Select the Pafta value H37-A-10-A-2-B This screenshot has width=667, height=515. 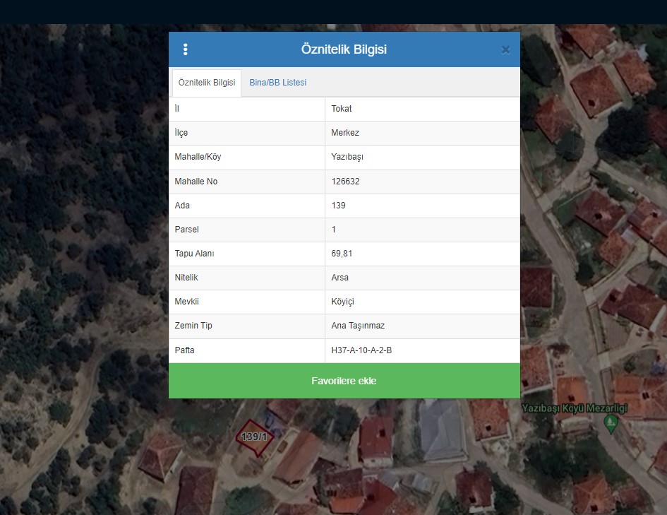pyautogui.click(x=361, y=350)
